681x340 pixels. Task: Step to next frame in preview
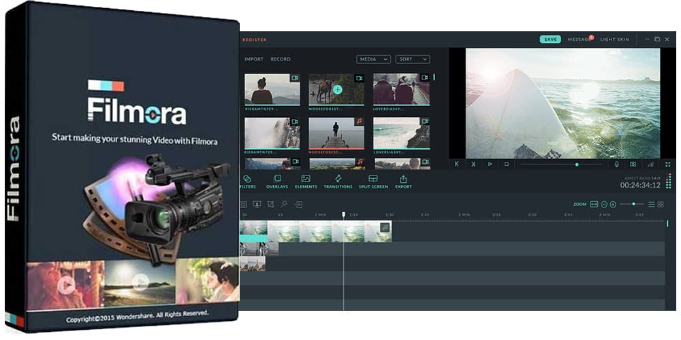(473, 164)
